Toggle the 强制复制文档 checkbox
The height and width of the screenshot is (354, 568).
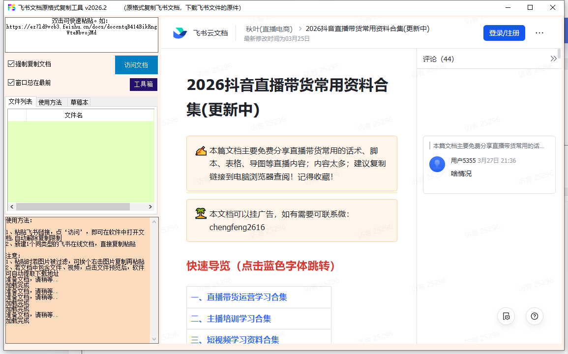(x=11, y=64)
